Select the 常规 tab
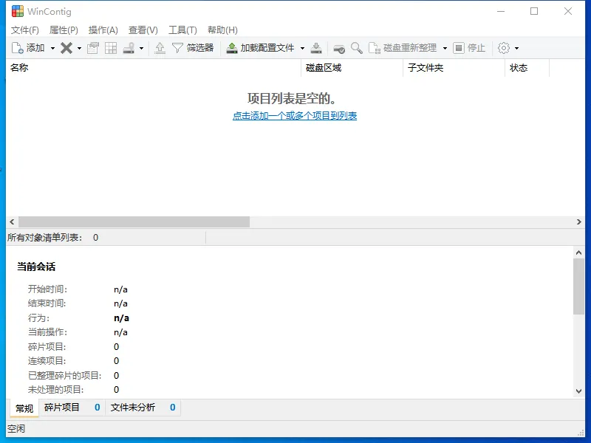591x443 pixels. point(24,407)
